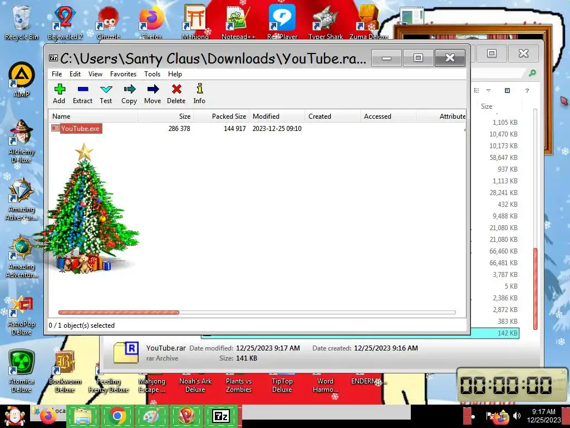The image size is (570, 428).
Task: Open the RealPlayer desktop shortcut
Action: pos(282,22)
